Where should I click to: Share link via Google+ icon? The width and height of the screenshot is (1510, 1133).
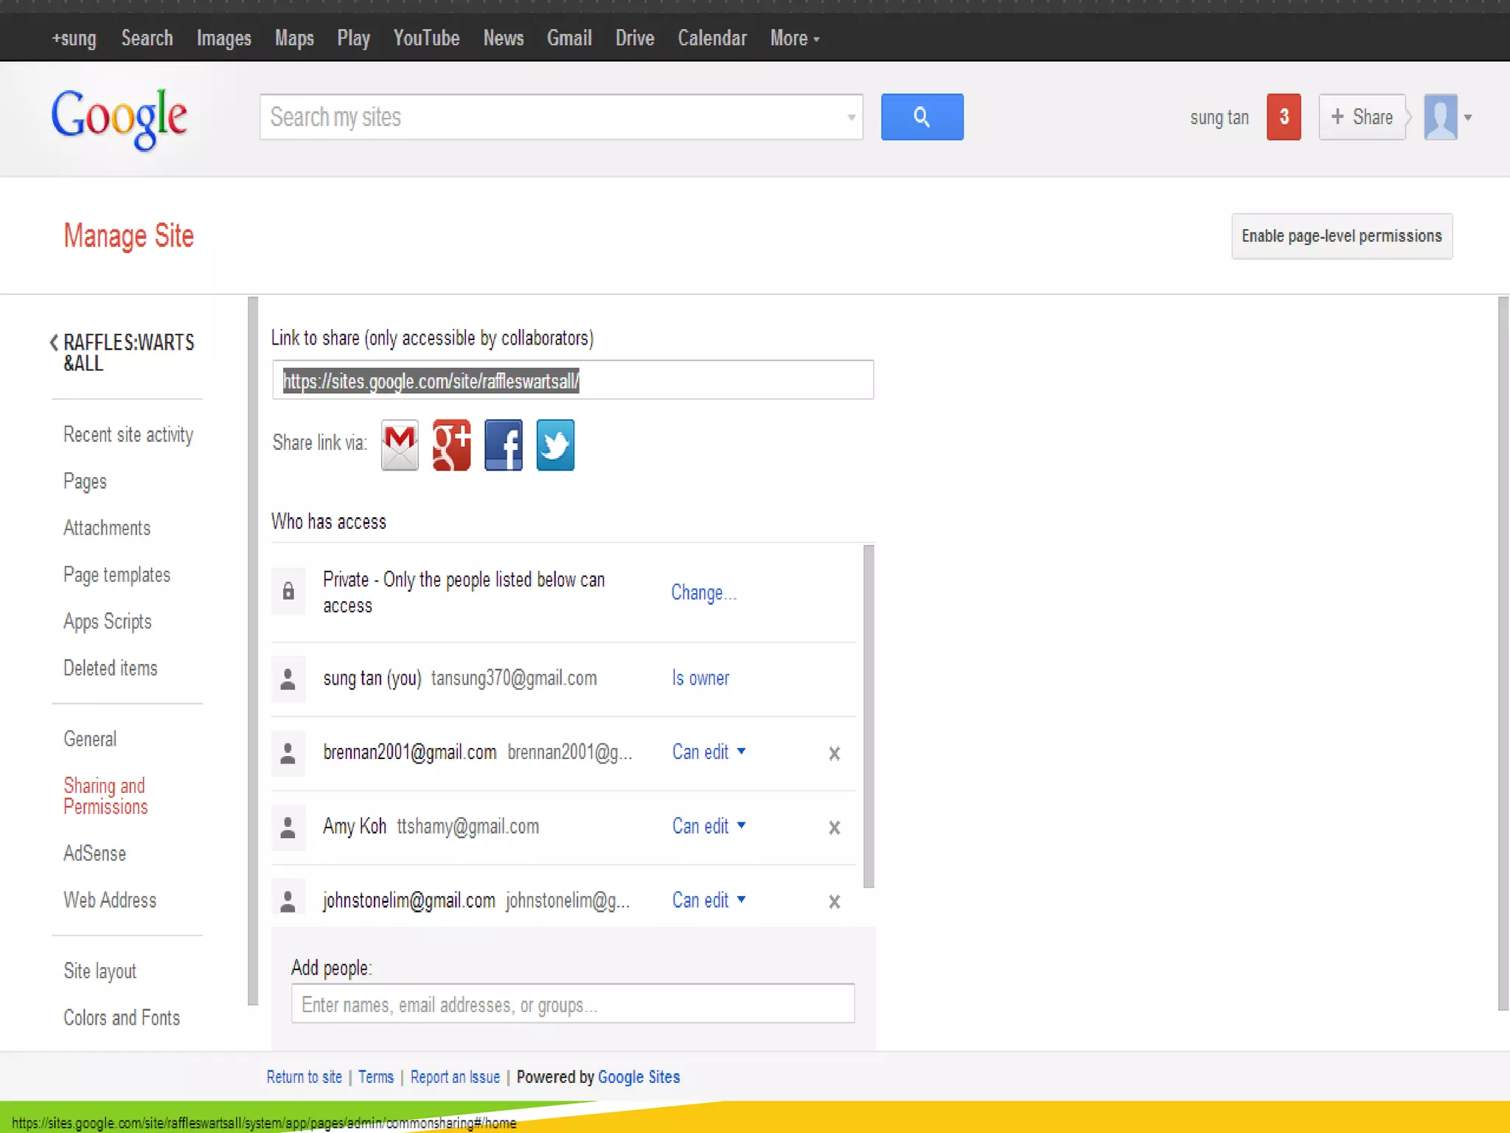(451, 445)
